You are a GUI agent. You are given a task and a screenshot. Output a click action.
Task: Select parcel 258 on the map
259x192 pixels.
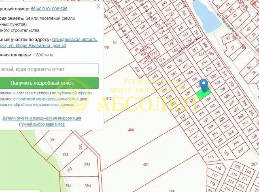tap(223, 90)
